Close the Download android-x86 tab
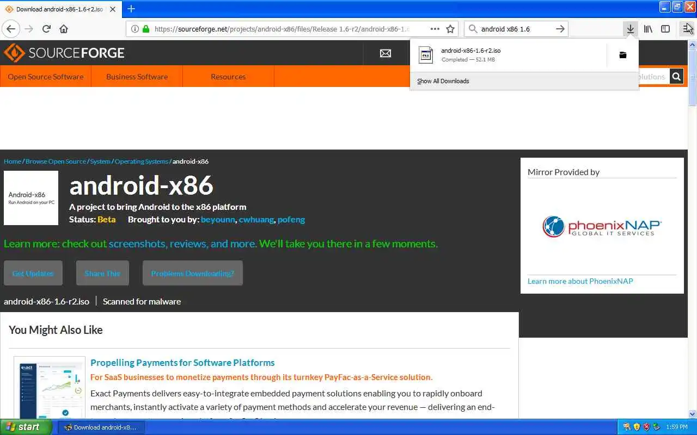Image resolution: width=697 pixels, height=435 pixels. (113, 9)
